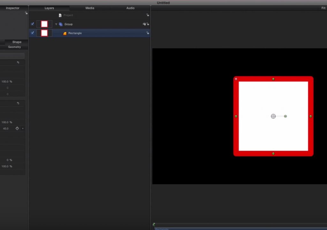Lock the Rectangle layer
Viewport: 327px width, 230px height.
click(x=148, y=33)
